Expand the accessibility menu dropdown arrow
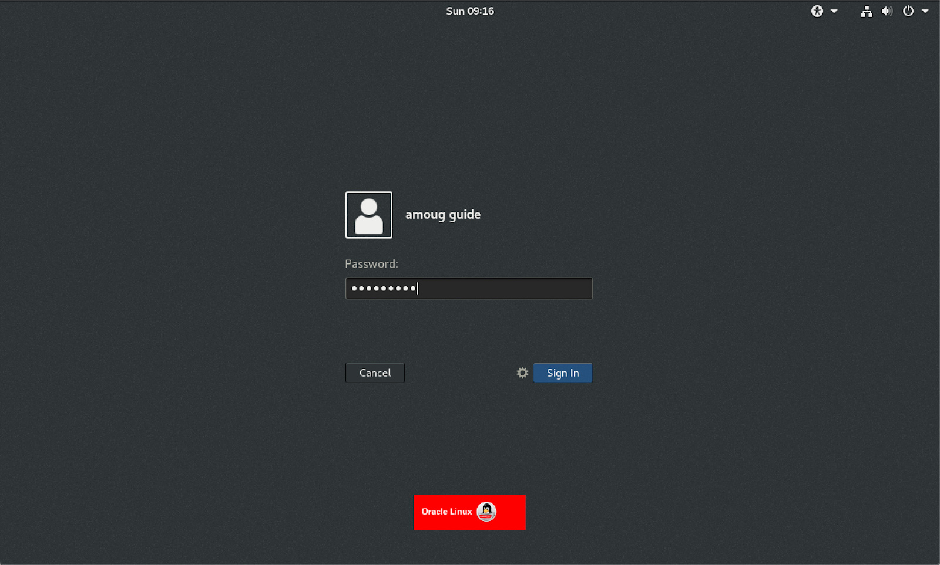Screen dimensions: 940x565 click(x=834, y=11)
